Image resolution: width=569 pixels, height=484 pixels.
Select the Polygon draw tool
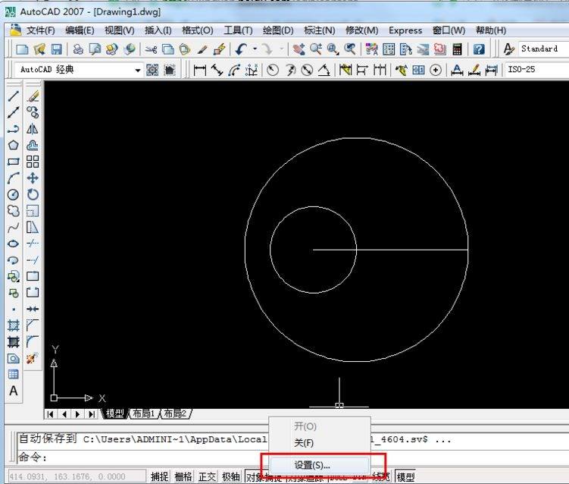tap(14, 146)
